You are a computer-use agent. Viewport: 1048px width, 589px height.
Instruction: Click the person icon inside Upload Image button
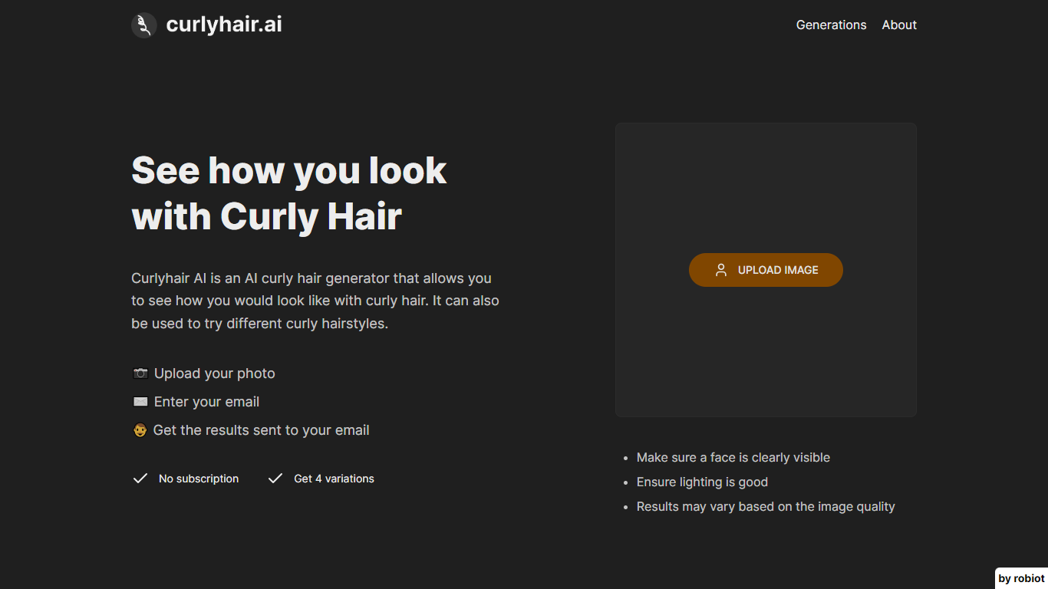tap(721, 270)
